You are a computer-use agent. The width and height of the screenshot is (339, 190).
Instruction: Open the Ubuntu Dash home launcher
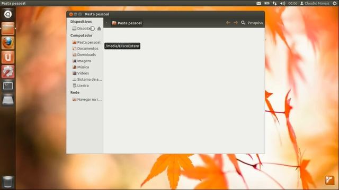tap(8, 14)
